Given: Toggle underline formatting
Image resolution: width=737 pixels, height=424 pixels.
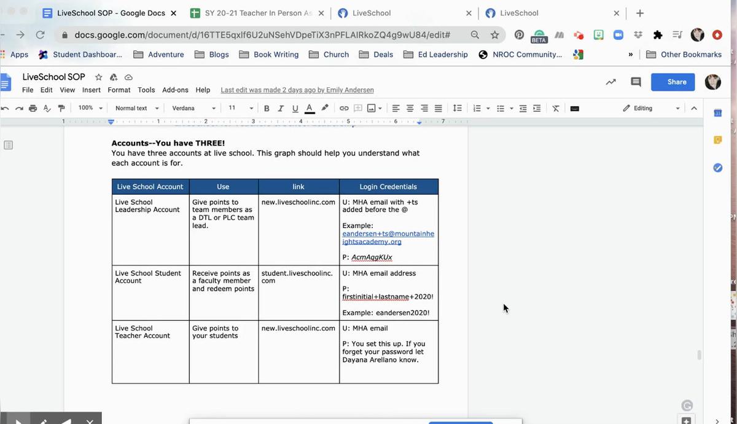Looking at the screenshot, I should coord(295,108).
